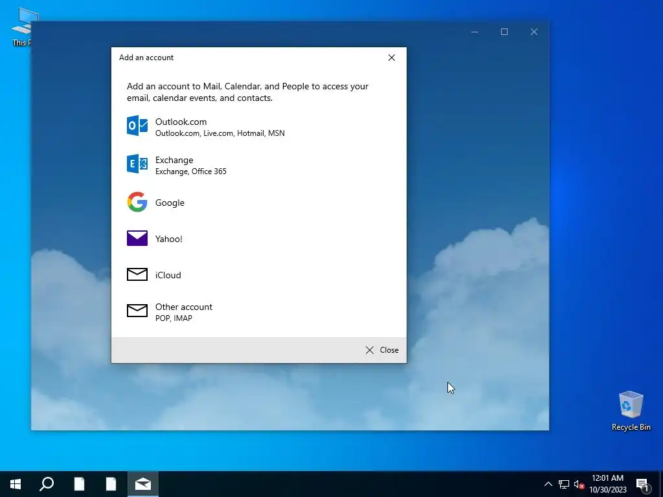Click the Exchange account option text
This screenshot has height=497, width=663.
click(x=174, y=160)
